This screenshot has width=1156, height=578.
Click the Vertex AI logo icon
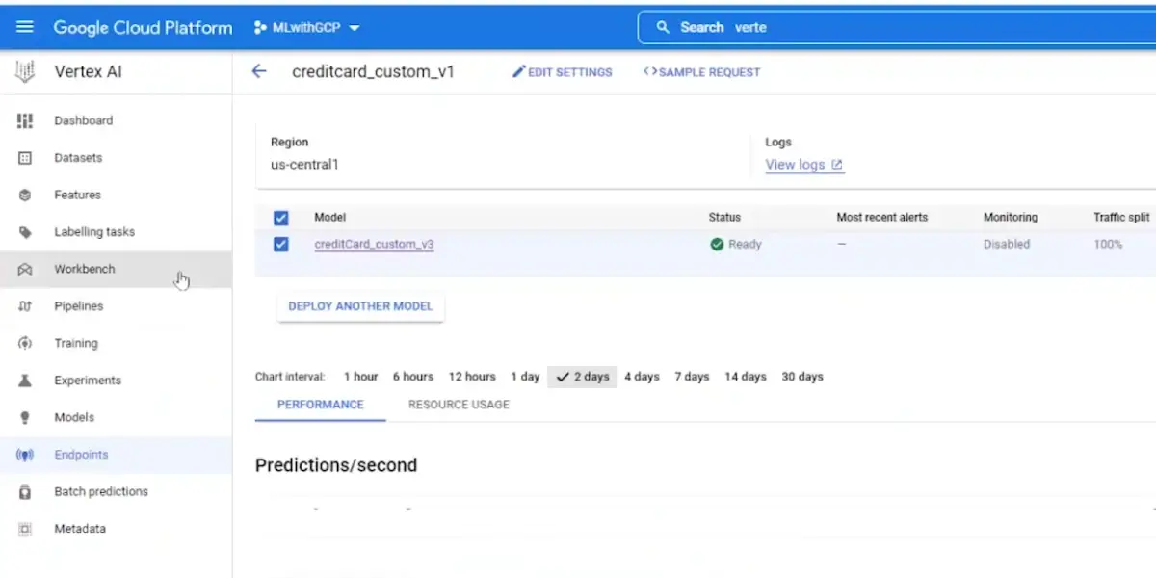[x=25, y=71]
